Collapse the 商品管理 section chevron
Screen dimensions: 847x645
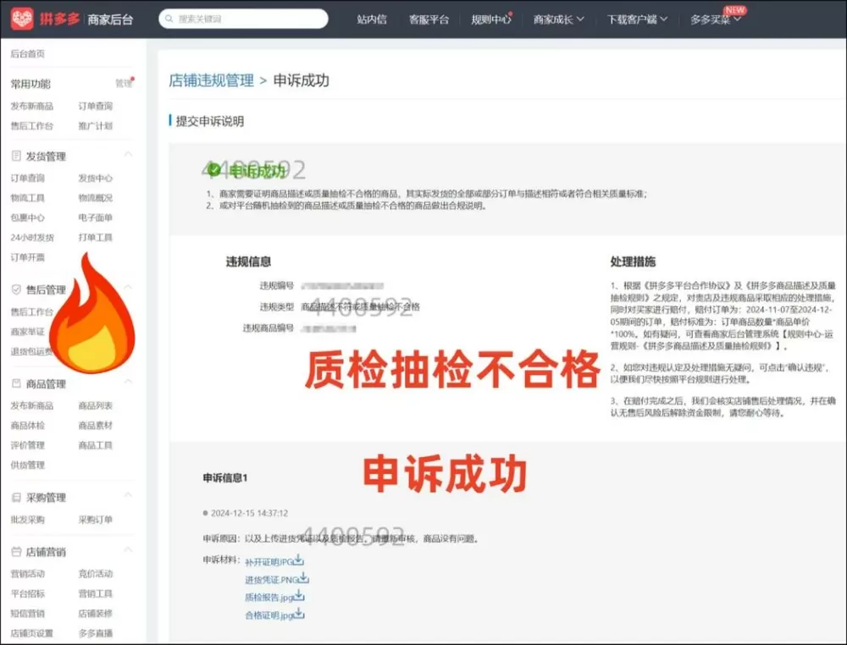[128, 382]
